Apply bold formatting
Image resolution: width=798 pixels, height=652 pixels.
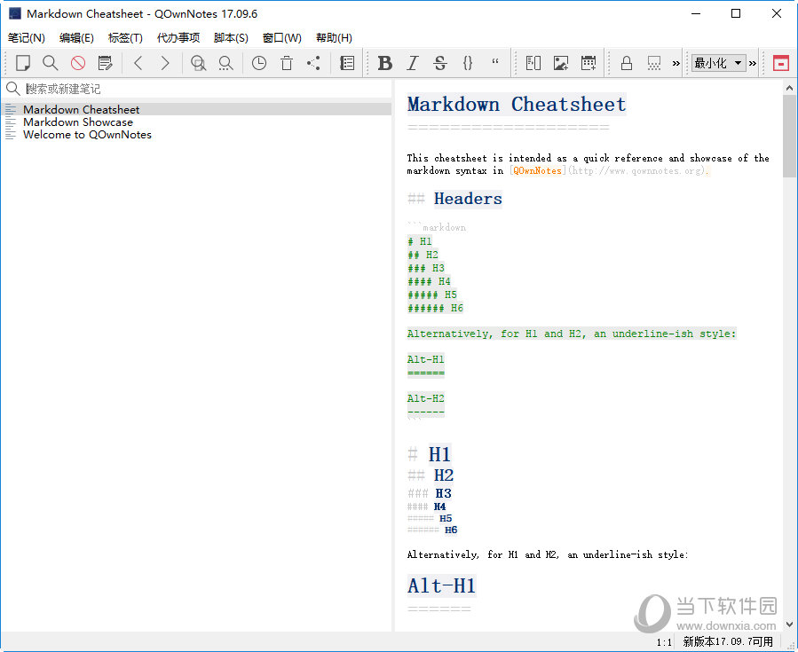384,63
